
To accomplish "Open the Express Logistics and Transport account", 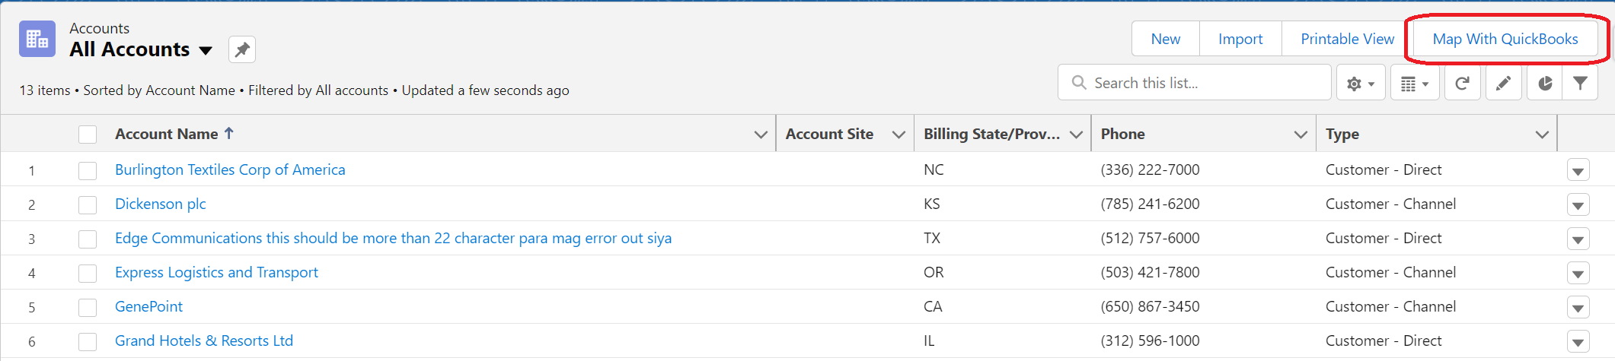I will 216,272.
